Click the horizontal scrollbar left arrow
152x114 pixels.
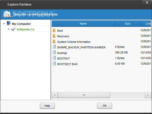pyautogui.click(x=55, y=95)
